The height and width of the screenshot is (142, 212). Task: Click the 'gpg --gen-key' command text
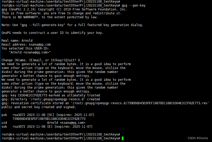[x=133, y=5]
